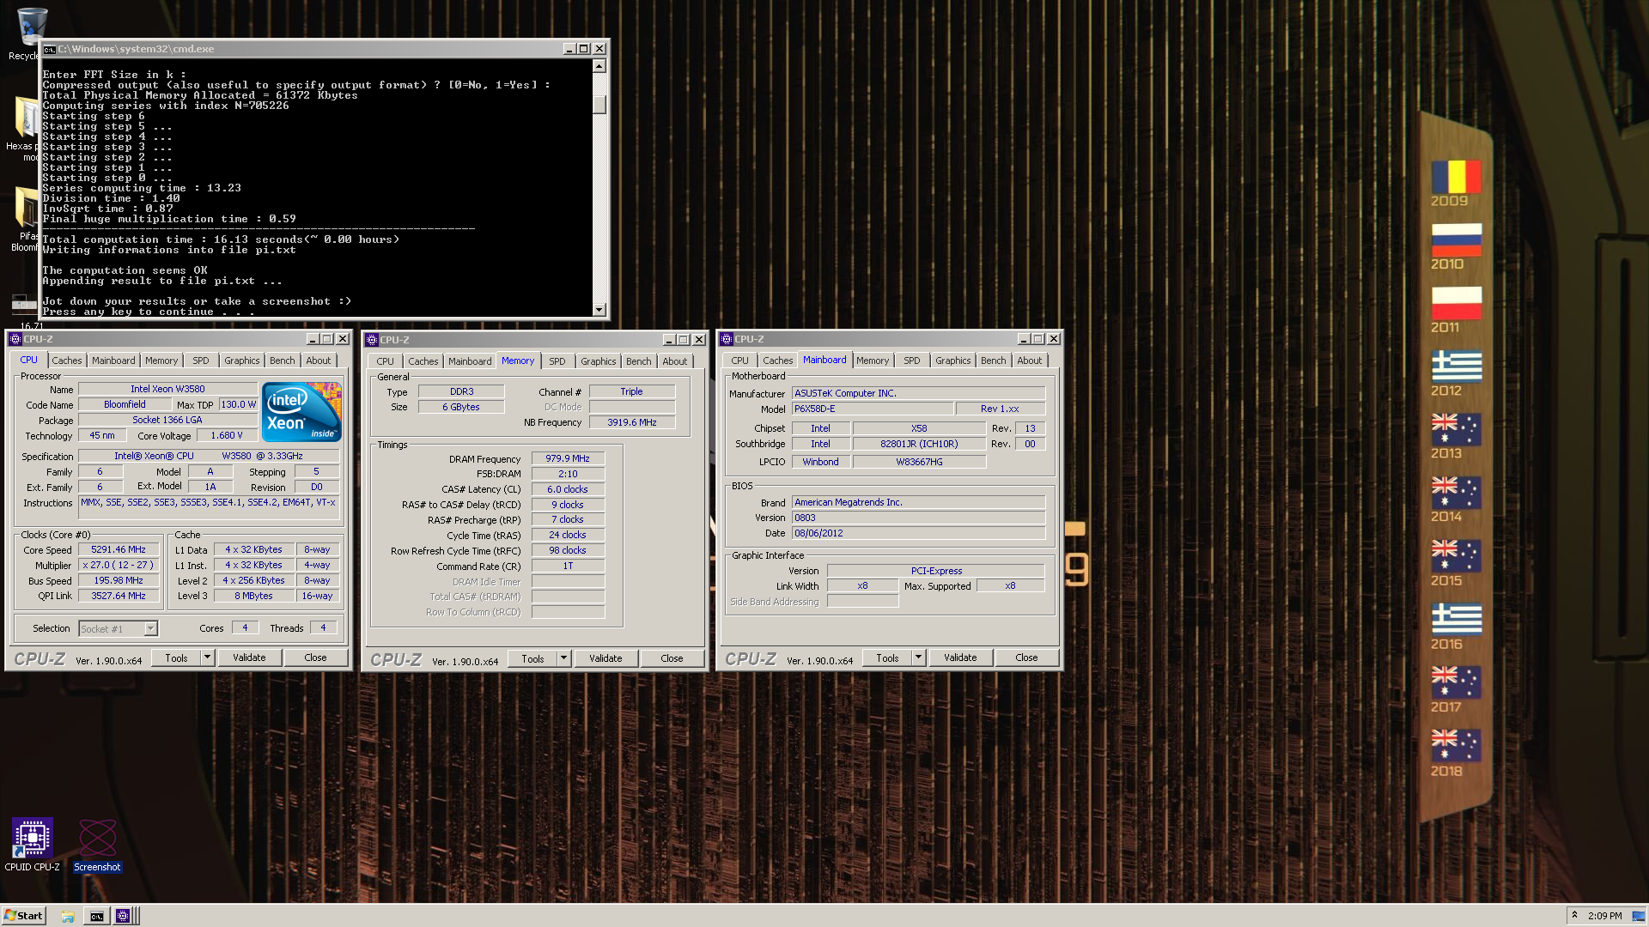The height and width of the screenshot is (927, 1649).
Task: Click the Model field P6X58D-E
Action: [x=872, y=409]
